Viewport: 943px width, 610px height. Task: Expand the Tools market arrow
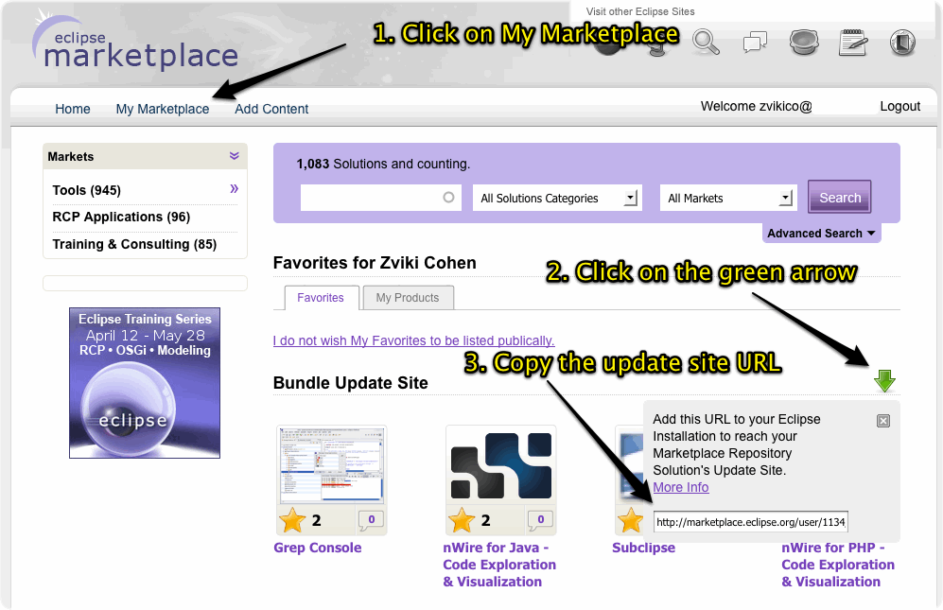pos(234,189)
